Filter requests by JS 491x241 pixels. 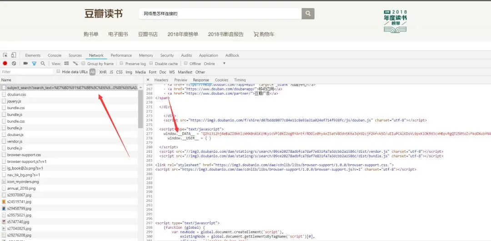[x=111, y=72]
